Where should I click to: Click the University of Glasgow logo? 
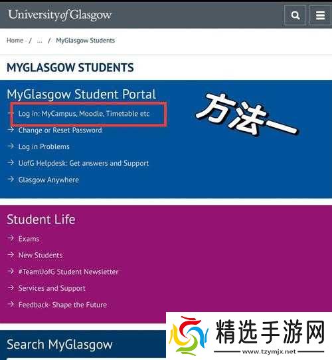click(60, 15)
